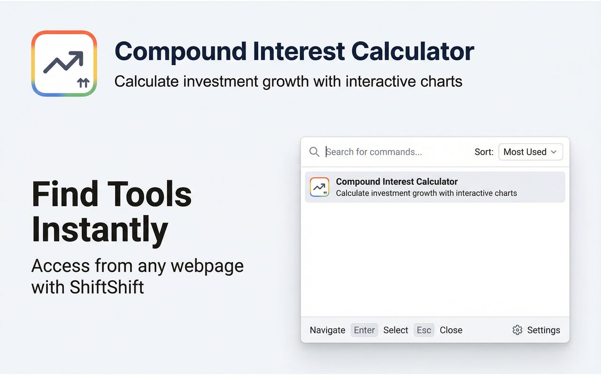Click the Sort: label
This screenshot has width=601, height=375.
click(484, 152)
